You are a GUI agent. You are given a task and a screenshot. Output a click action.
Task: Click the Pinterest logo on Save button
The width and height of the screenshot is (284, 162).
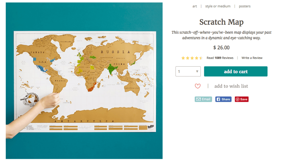(237, 99)
